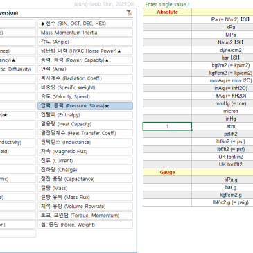
Task: Click the UK tonf/in2 unit label
Action: coord(231,157)
